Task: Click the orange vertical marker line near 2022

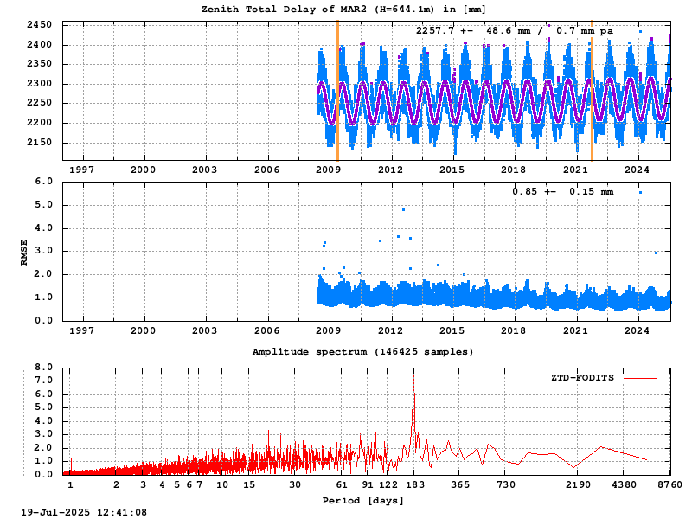Action: pos(592,91)
